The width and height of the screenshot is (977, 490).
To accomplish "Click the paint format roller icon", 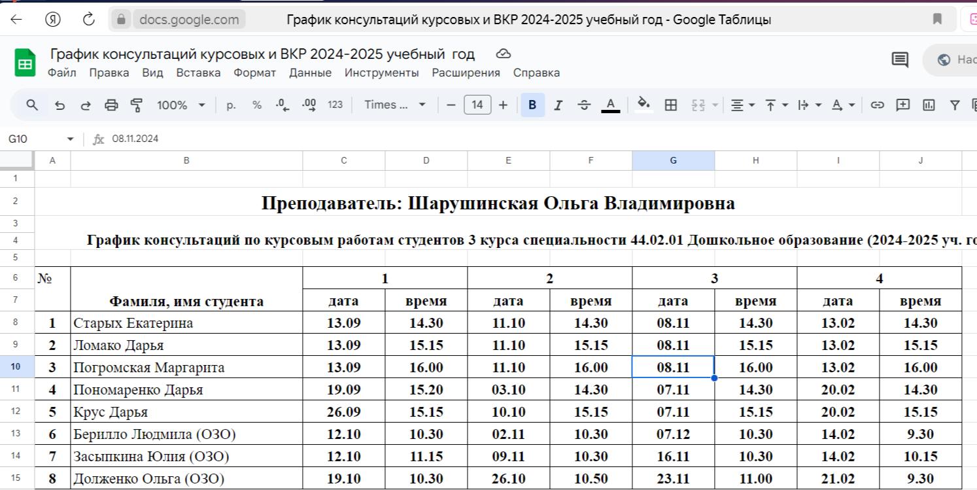I will click(137, 105).
